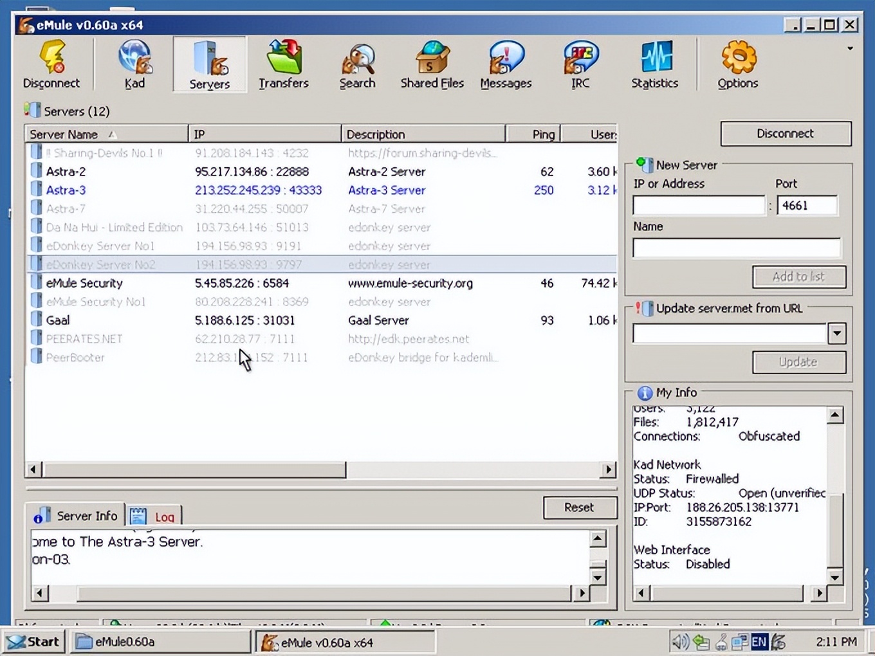
Task: Select the Servers toolbar icon
Action: (x=209, y=64)
